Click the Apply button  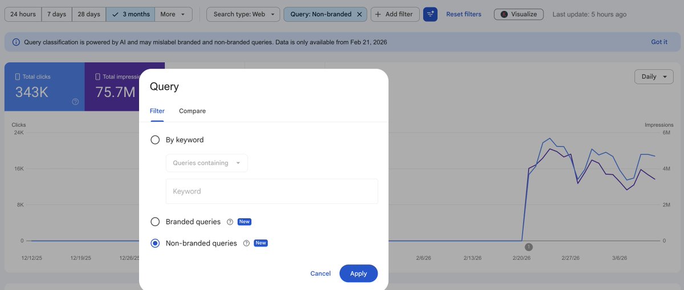coord(359,273)
